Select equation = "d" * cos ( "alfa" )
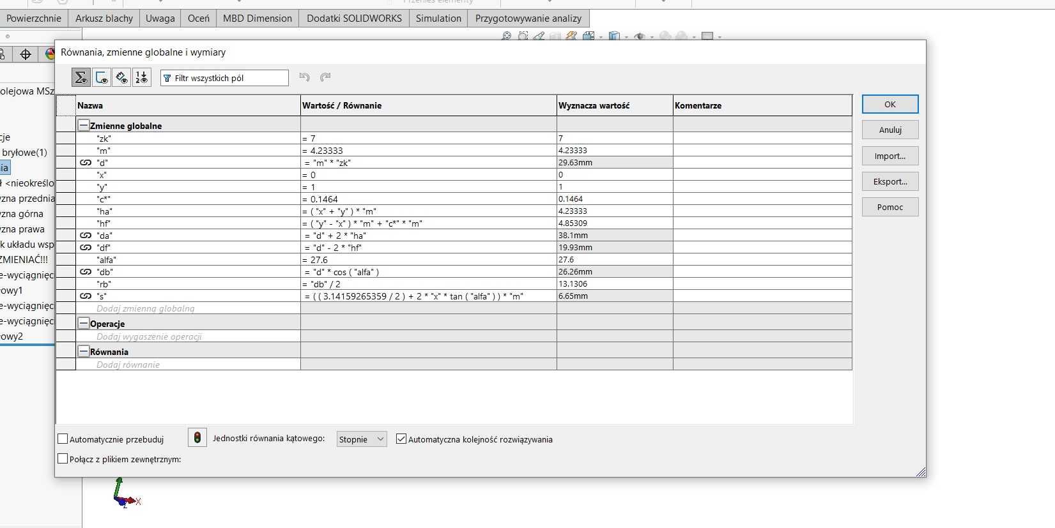This screenshot has width=1055, height=528. 429,272
